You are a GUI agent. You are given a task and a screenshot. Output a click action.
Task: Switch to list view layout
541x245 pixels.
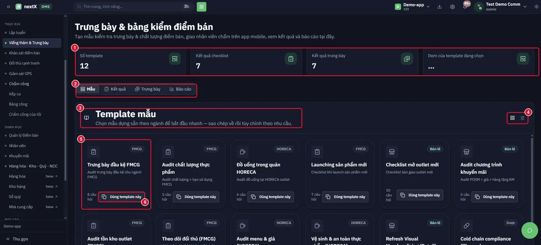522,118
